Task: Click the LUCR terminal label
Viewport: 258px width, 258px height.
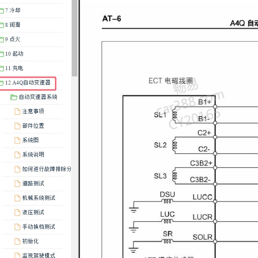Action: click(x=202, y=217)
